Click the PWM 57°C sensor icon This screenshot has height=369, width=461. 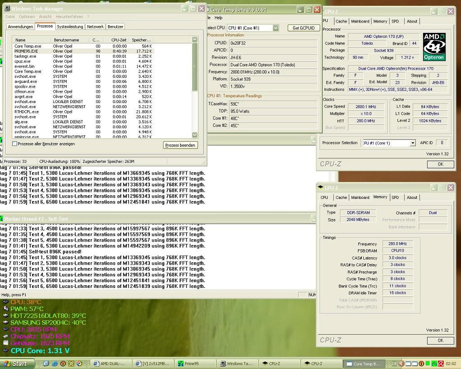5,309
